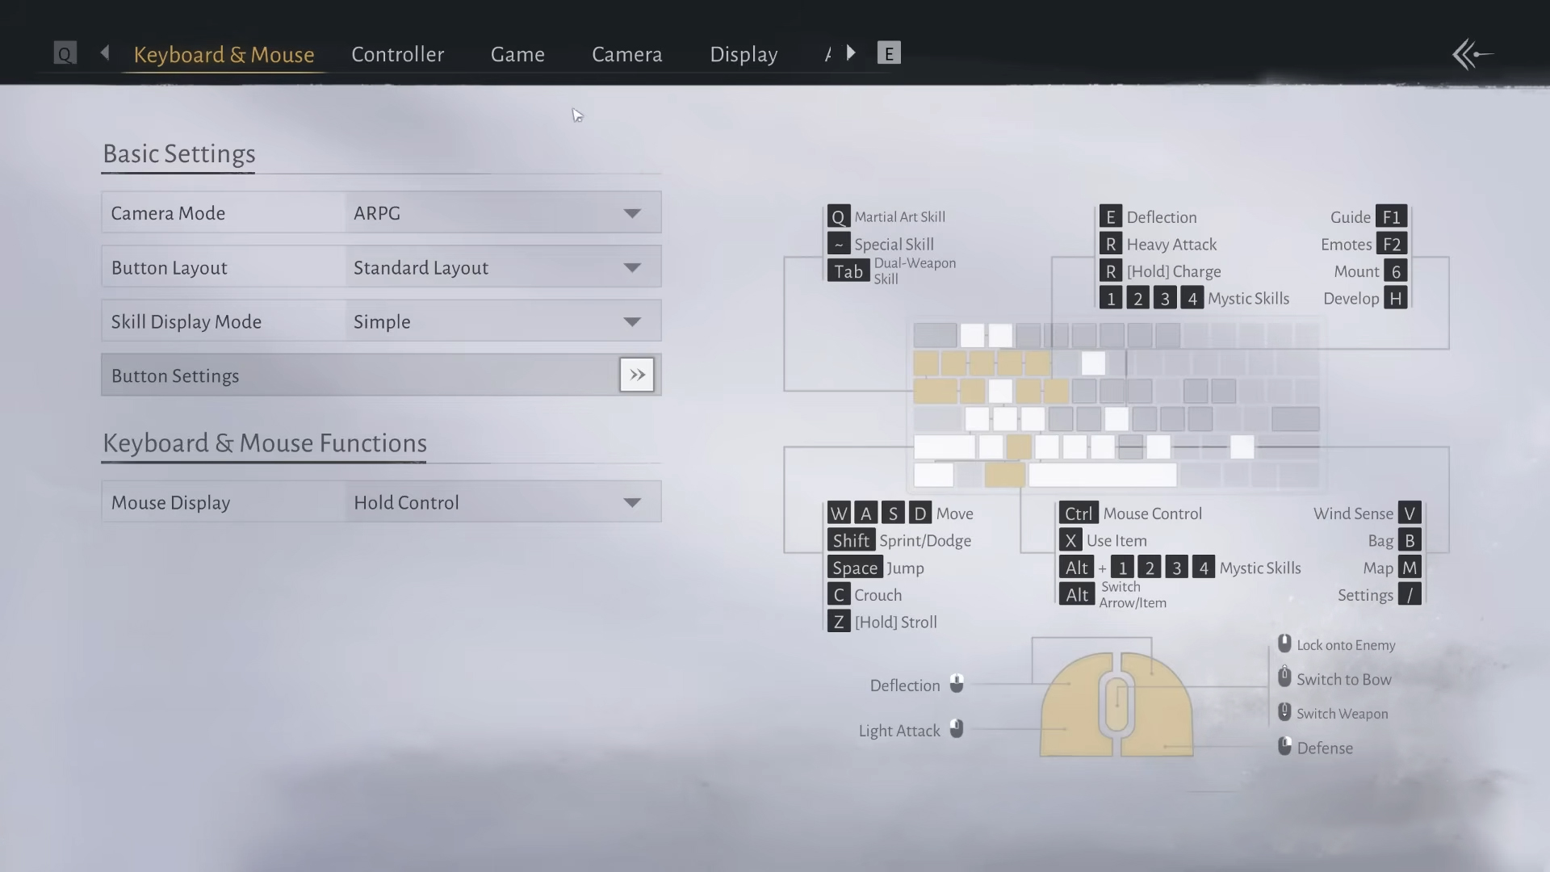1550x872 pixels.
Task: Switch to the Controller tab
Action: pyautogui.click(x=397, y=54)
